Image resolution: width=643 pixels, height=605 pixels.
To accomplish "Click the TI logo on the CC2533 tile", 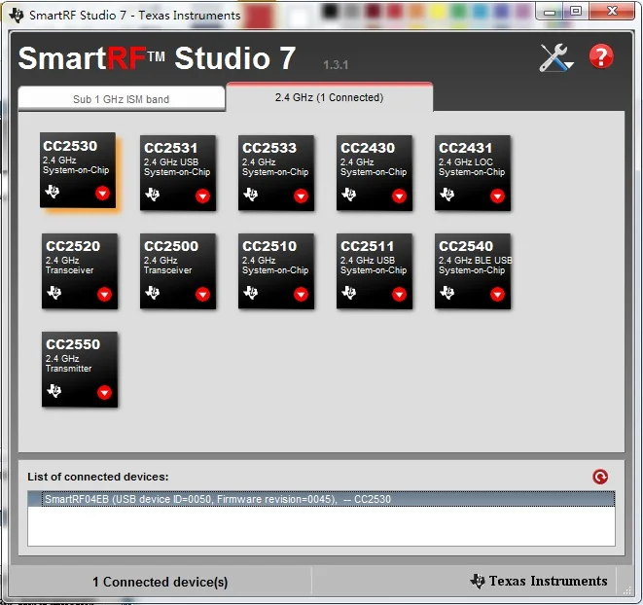I will click(x=251, y=194).
